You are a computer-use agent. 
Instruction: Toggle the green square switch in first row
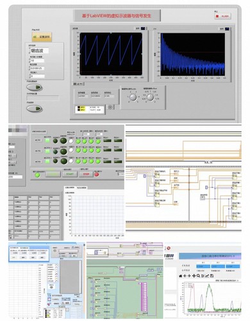click(47, 141)
